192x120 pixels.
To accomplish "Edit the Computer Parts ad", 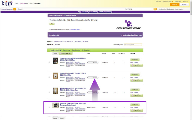I will pos(132,108).
